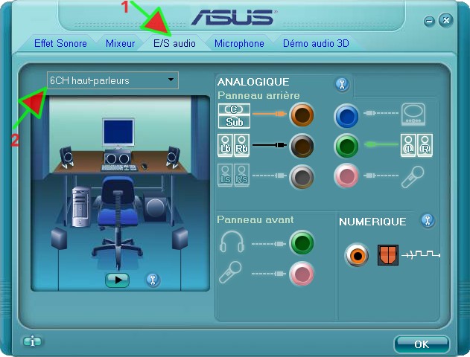Viewport: 470px width, 357px height.
Task: Open the 6CH haut-parleurs speaker dropdown
Action: pyautogui.click(x=112, y=80)
